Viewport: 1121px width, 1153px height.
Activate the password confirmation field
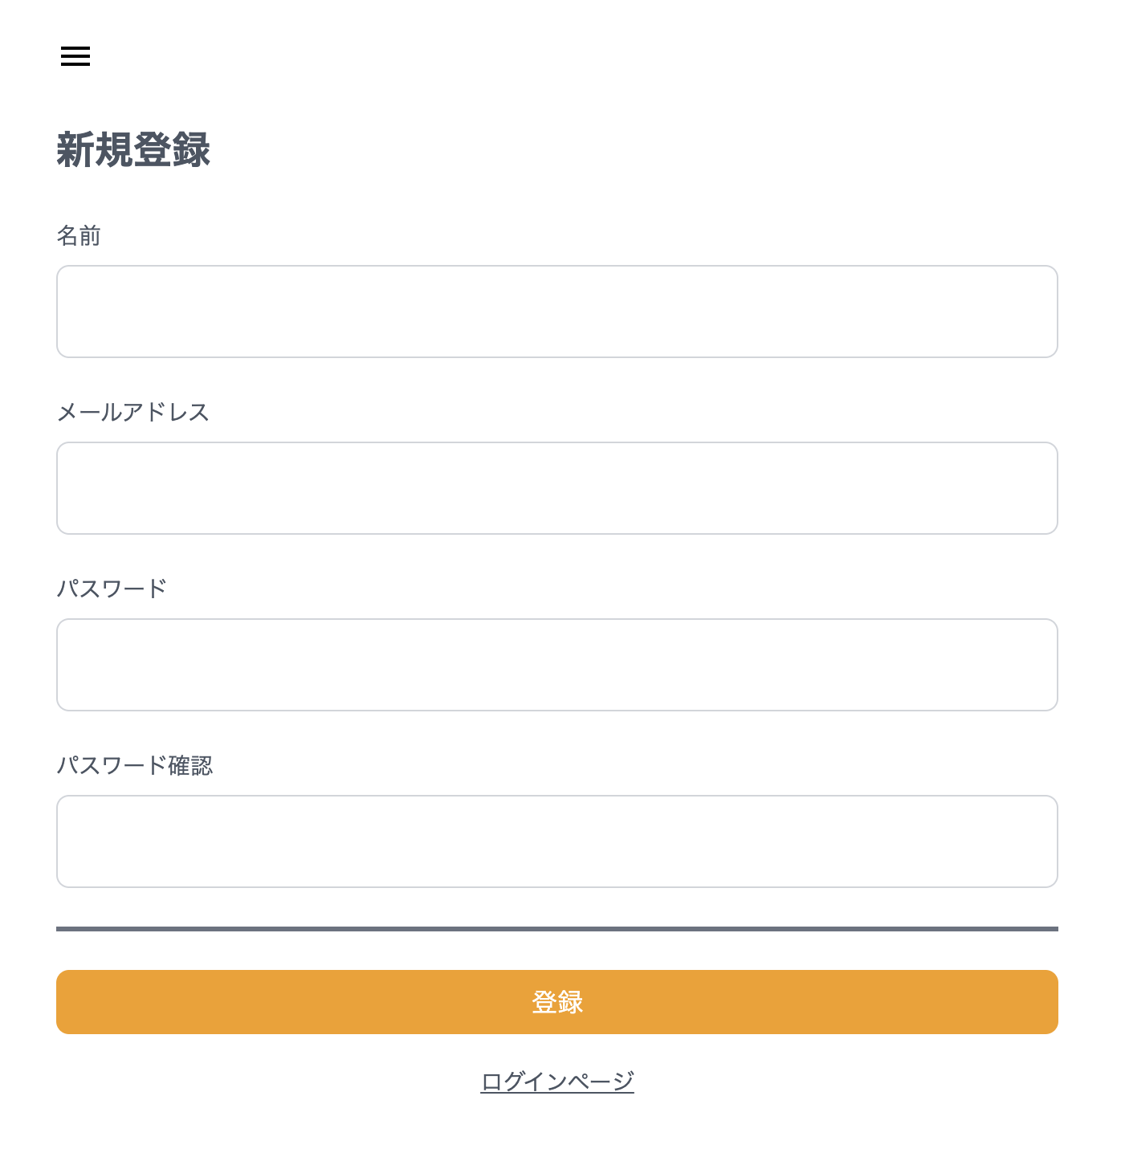[556, 841]
